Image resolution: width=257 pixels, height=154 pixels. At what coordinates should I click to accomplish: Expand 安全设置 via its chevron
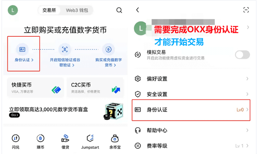tap(247, 94)
